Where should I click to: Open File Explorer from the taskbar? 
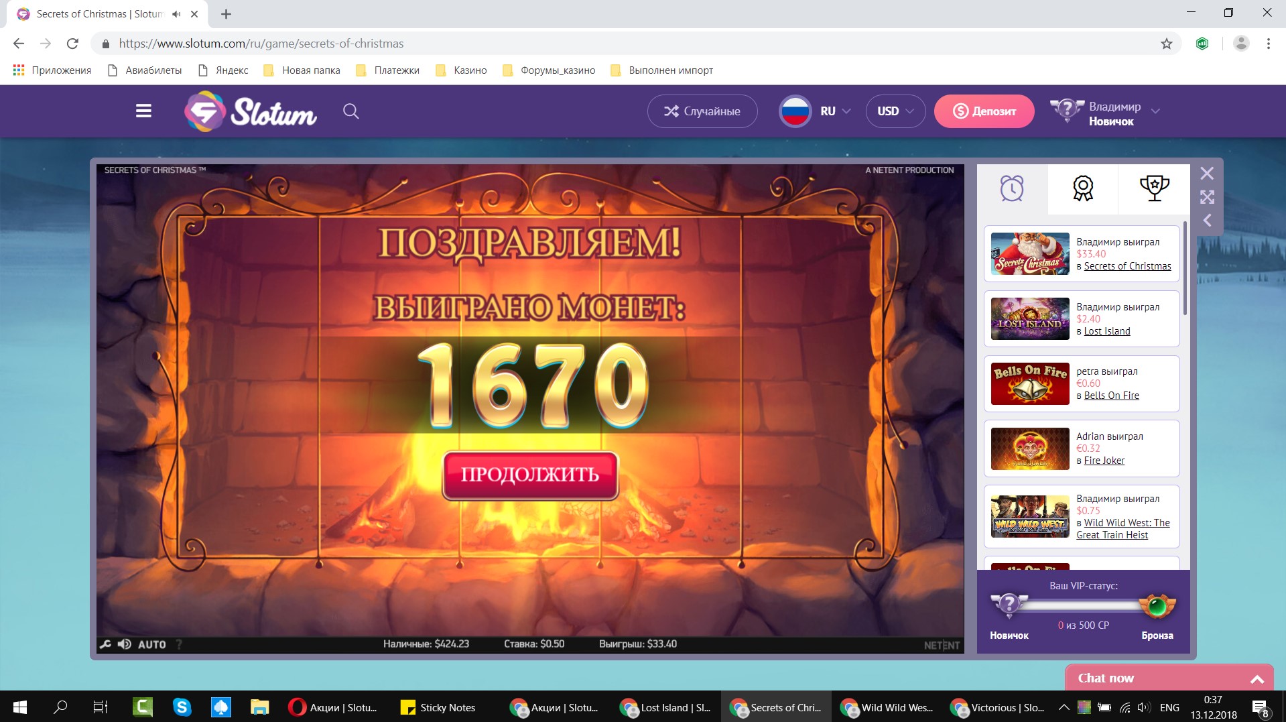(x=259, y=707)
